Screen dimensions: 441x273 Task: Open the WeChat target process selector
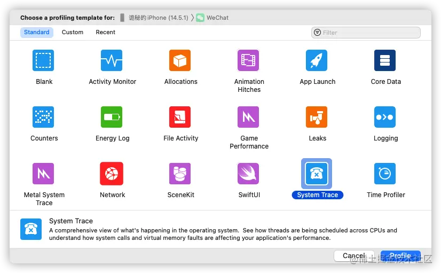(212, 18)
